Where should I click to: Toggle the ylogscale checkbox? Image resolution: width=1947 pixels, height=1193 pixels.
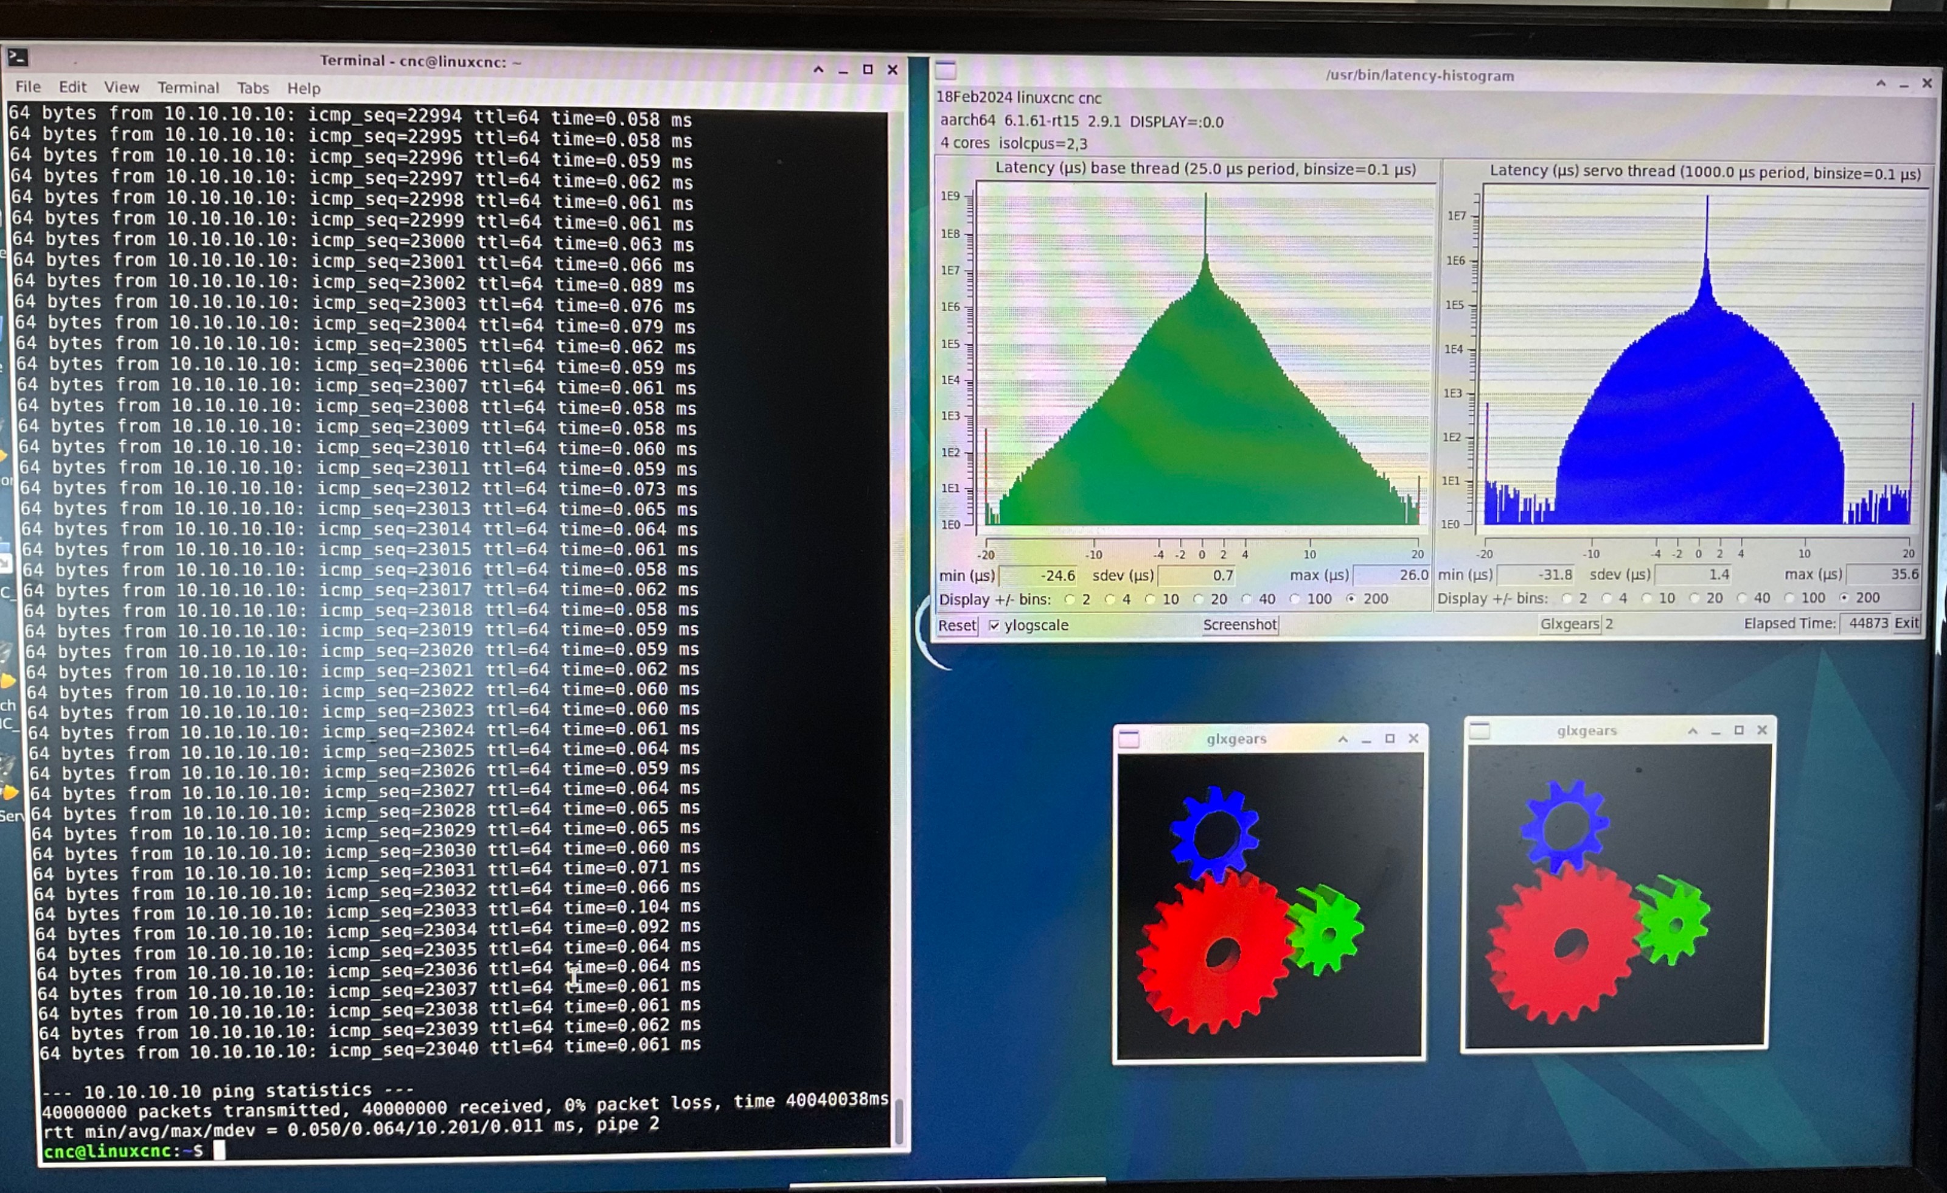coord(994,625)
